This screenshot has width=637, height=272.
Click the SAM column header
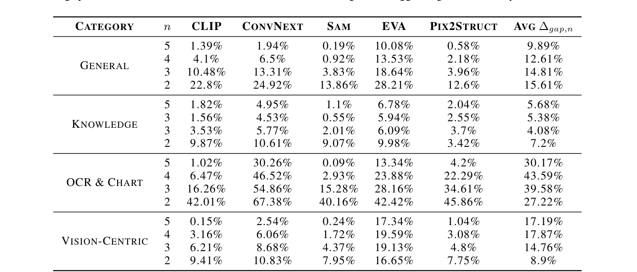coord(339,27)
